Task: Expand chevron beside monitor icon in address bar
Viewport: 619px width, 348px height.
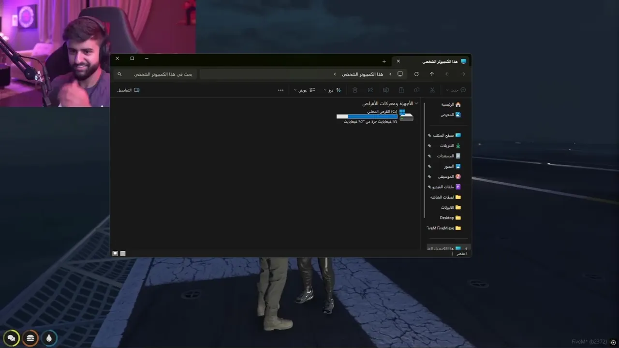Action: pos(390,74)
